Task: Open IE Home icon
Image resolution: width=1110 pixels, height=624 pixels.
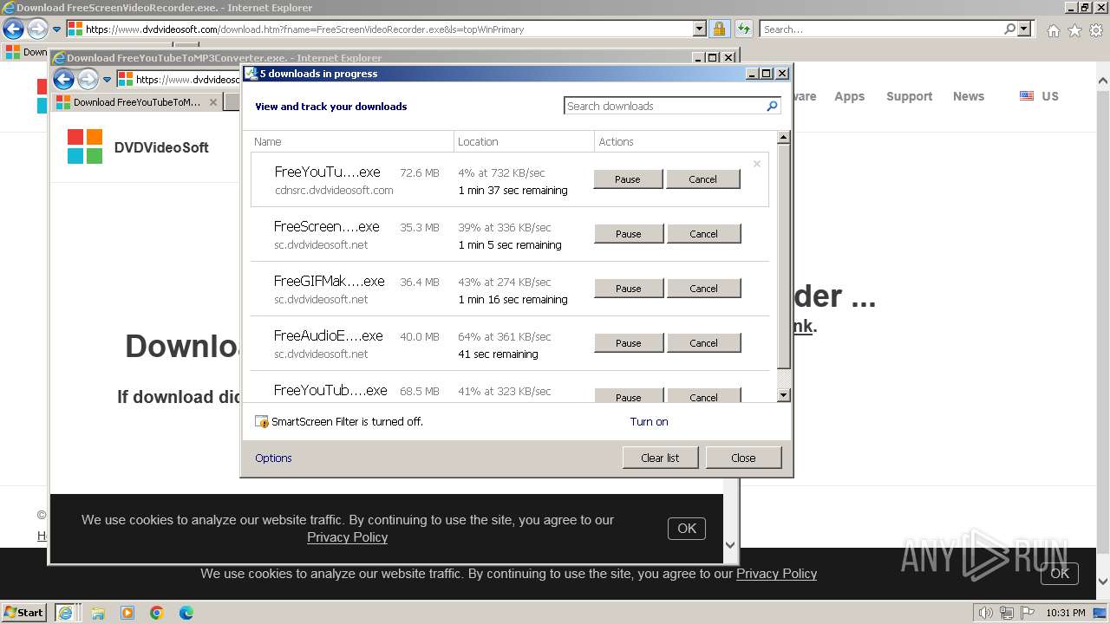Action: [x=1053, y=30]
